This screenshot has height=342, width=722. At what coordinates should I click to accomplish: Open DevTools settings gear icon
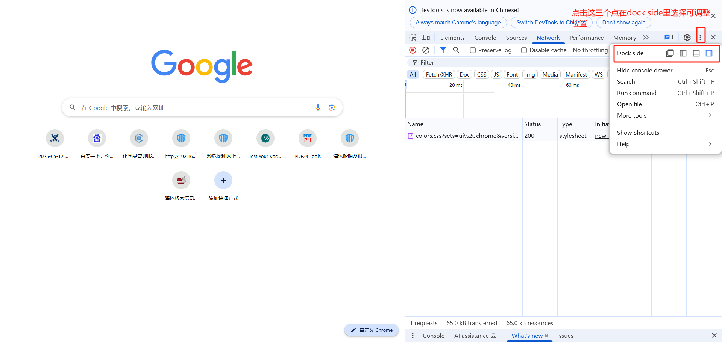tap(687, 38)
